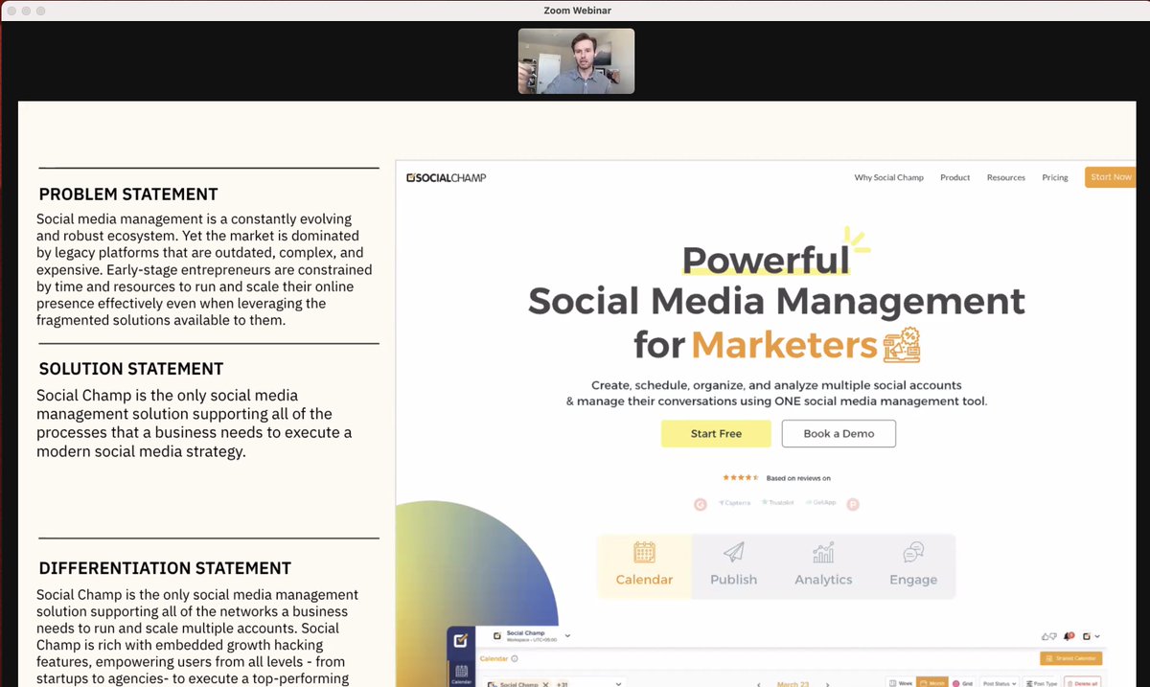Screen dimensions: 1150x687
Task: Click the DIFFERENTIATION STATEMENT heading
Action: pos(165,568)
